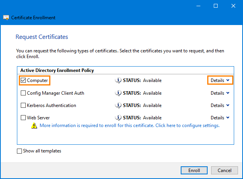Tick the Web Server certificate checkbox
Image resolution: width=243 pixels, height=179 pixels.
pos(23,117)
